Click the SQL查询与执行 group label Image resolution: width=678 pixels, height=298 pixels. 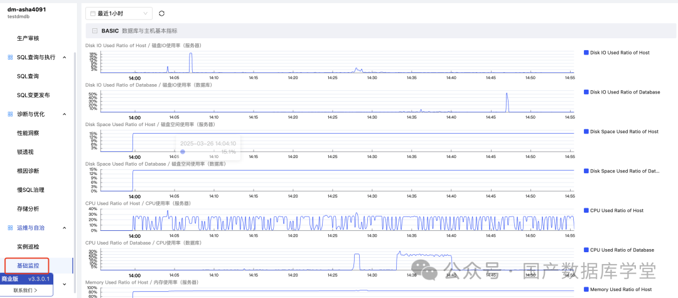pos(36,57)
